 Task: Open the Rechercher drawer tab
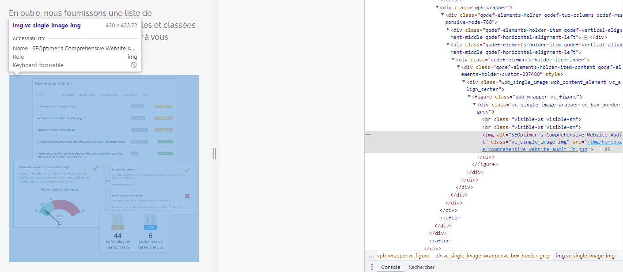point(421,267)
